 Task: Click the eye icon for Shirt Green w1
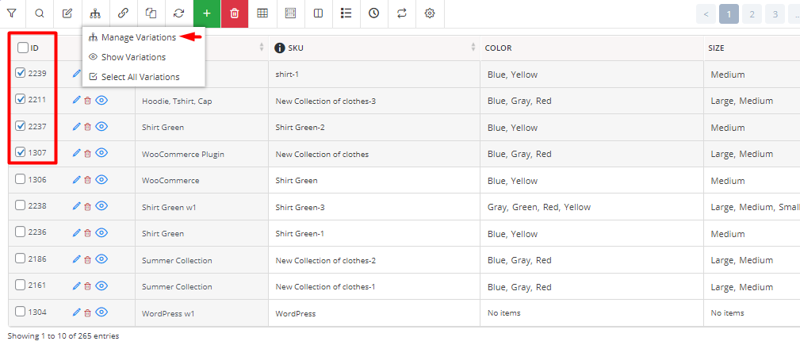point(101,205)
